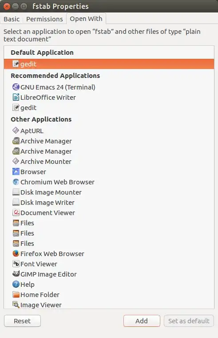This screenshot has height=338, width=218.
Task: Switch to the Basic tab
Action: pos(12,19)
